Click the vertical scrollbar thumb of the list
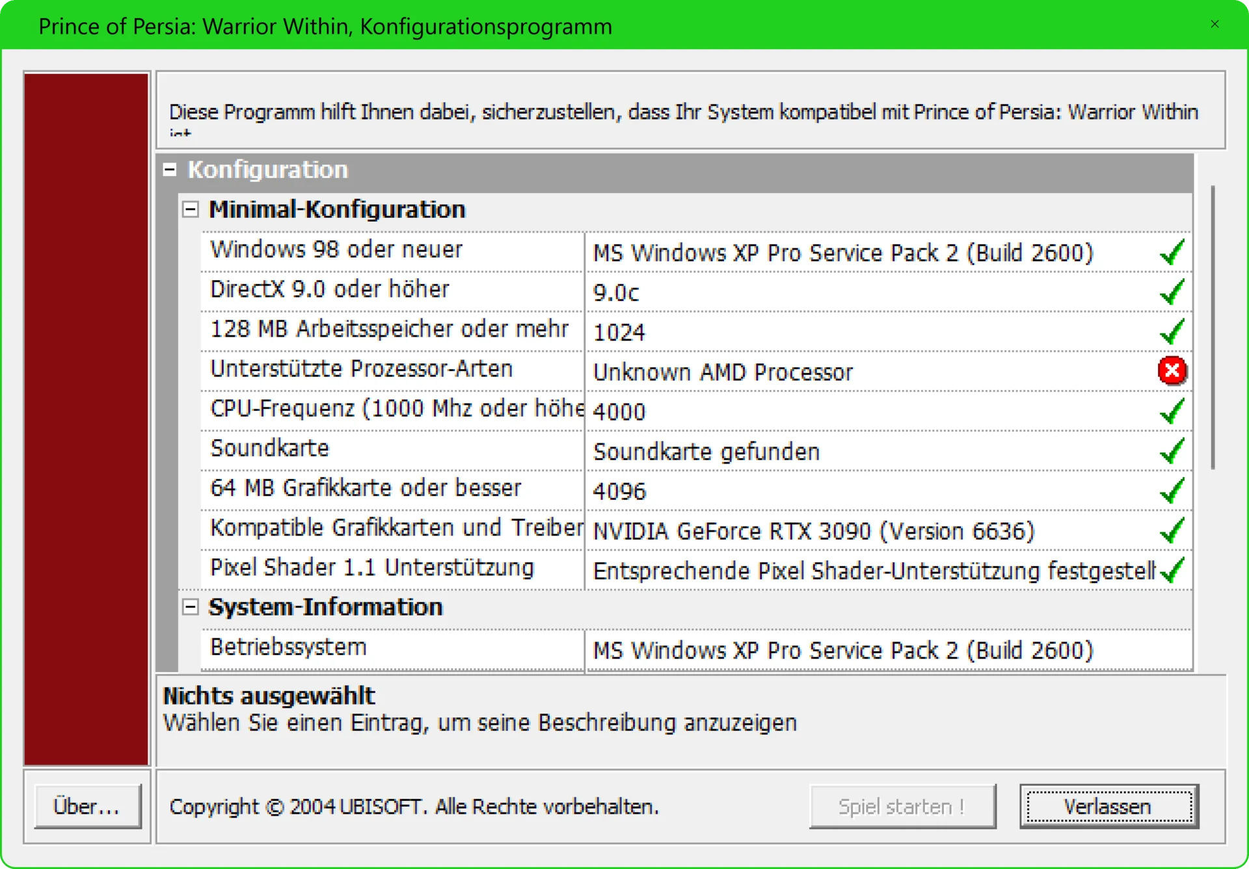 point(1213,327)
